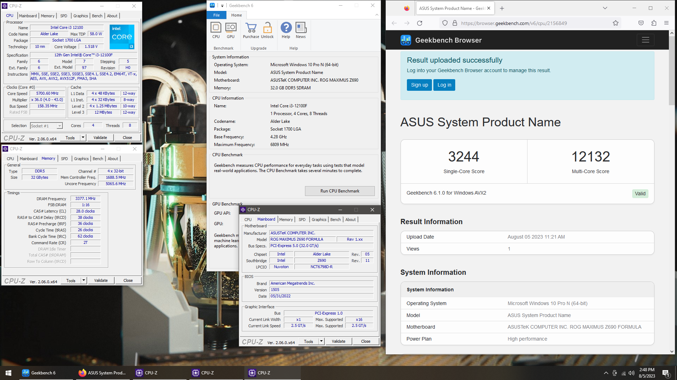Open the Mainboard tab in top CPU-Z window
Viewport: 677px width, 380px height.
click(28, 16)
